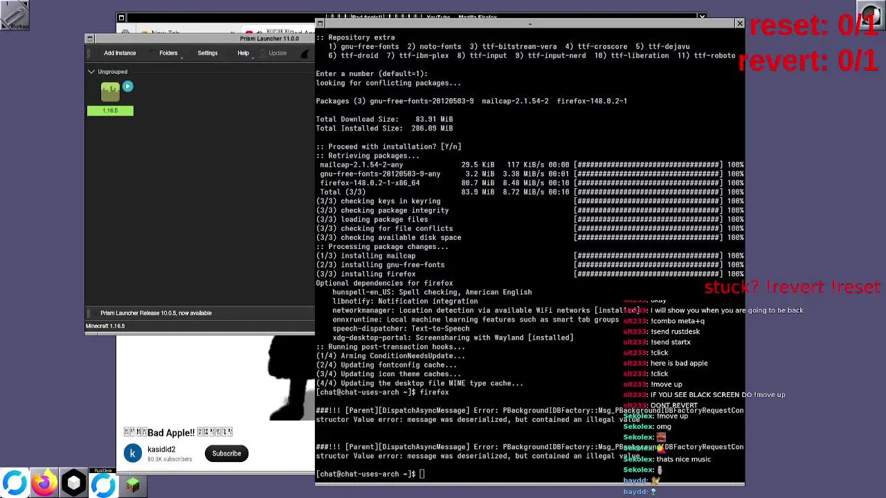Viewport: 886px width, 498px height.
Task: Open Prism Launcher Settings
Action: (207, 53)
